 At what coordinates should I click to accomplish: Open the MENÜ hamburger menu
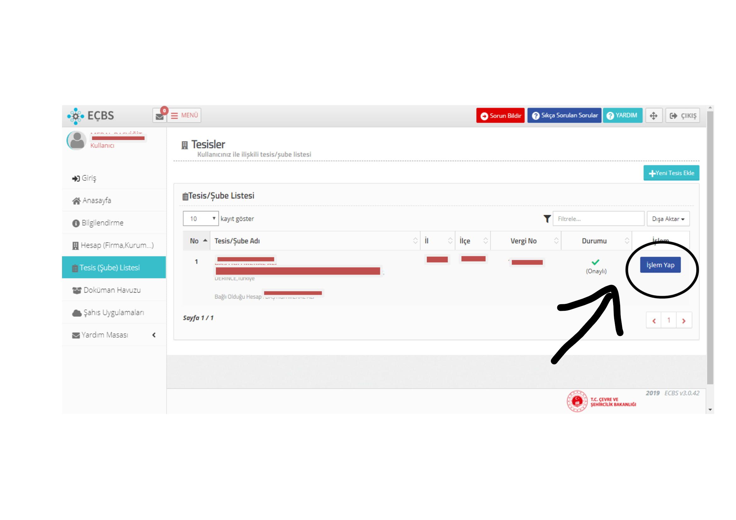184,115
